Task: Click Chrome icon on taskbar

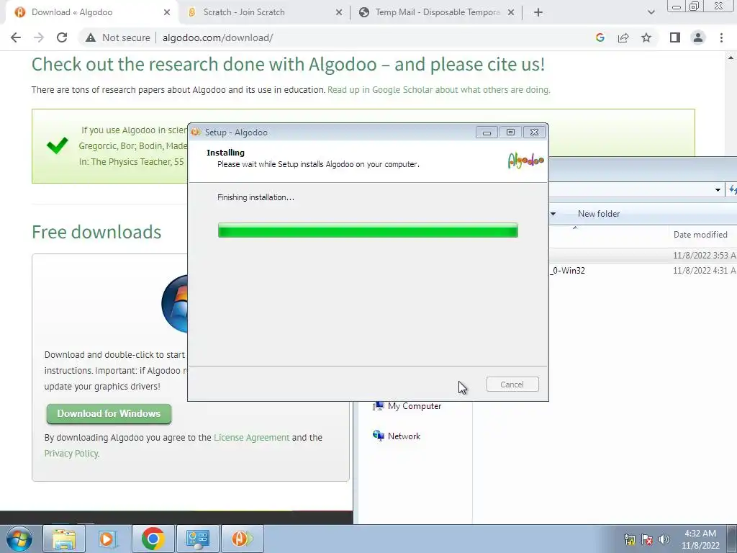Action: pos(153,539)
